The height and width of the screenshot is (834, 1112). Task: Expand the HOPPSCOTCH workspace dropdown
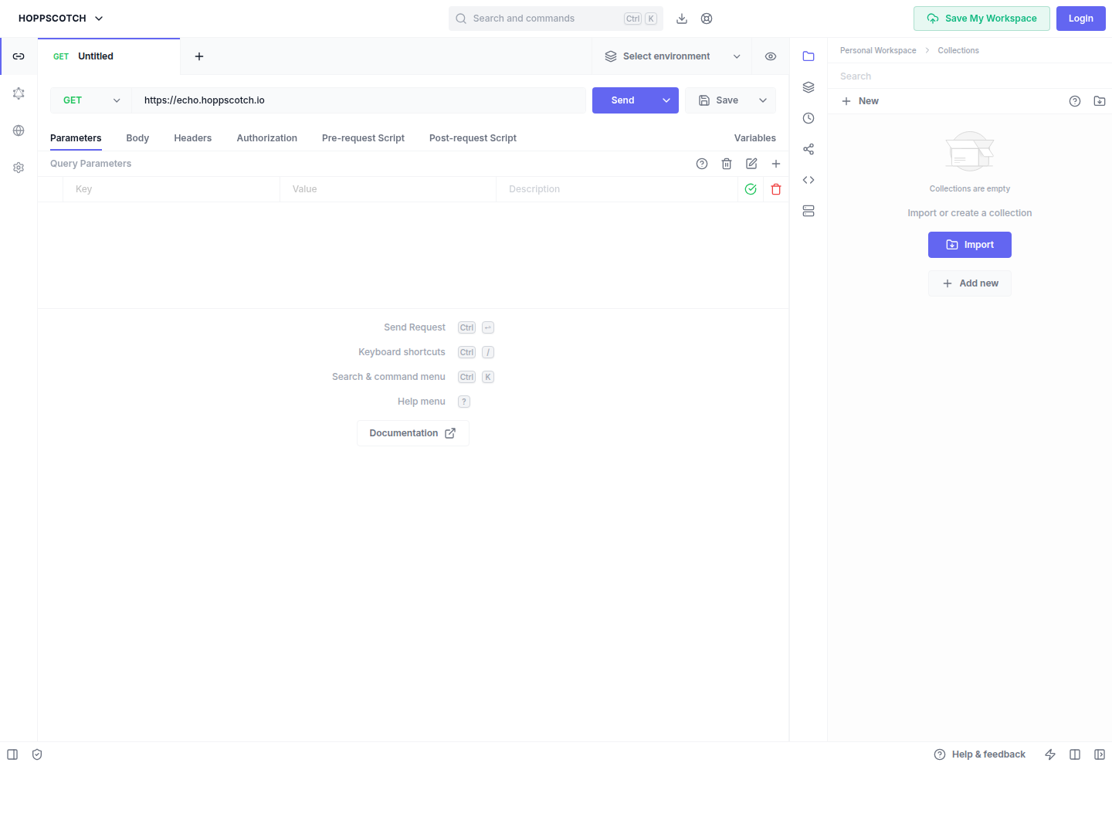[61, 19]
